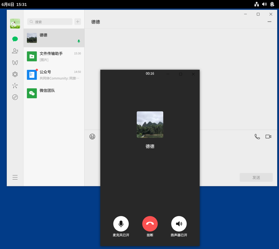Click the 发送 send button
This screenshot has width=279, height=249.
point(256,177)
